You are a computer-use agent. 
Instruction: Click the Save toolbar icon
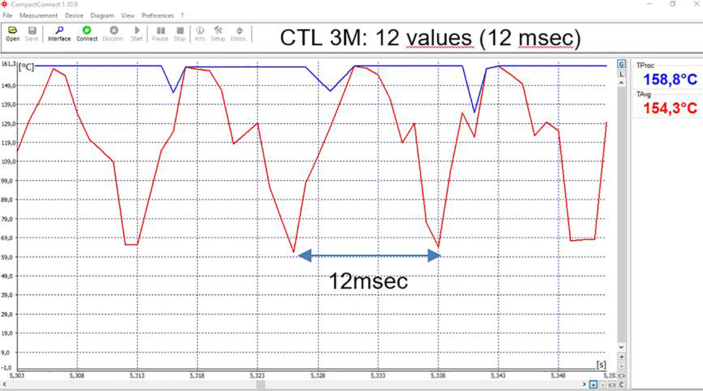point(32,33)
